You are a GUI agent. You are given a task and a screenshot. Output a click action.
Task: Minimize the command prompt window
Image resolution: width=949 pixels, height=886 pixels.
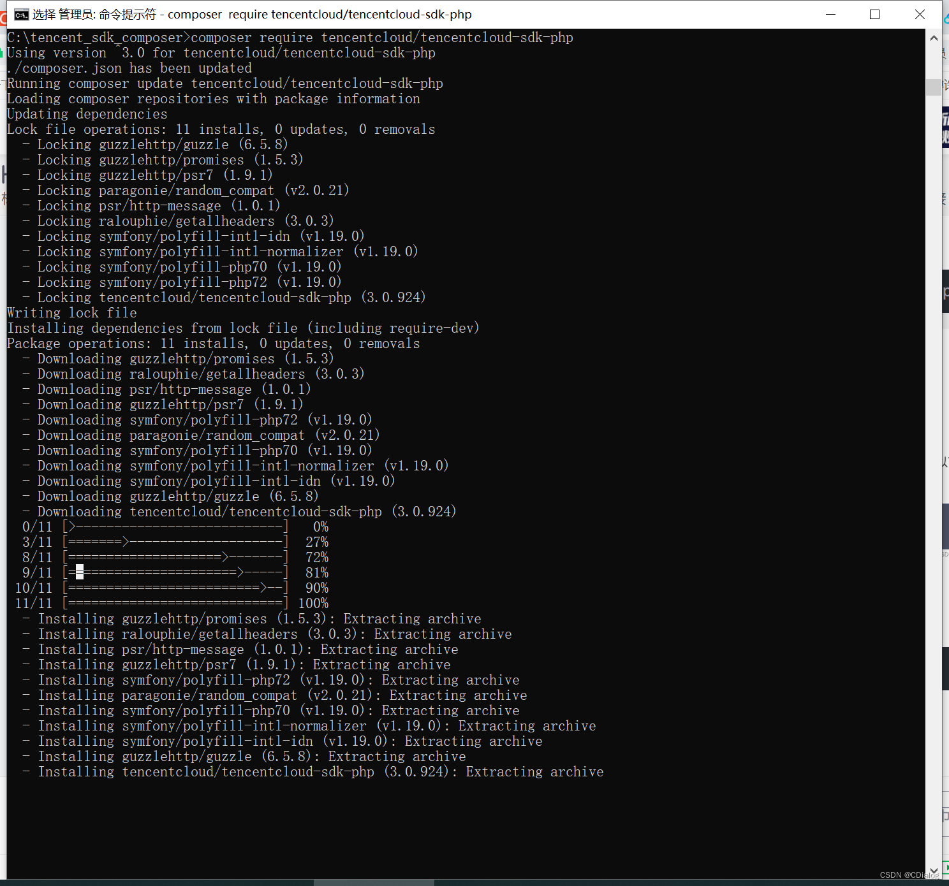coord(830,15)
